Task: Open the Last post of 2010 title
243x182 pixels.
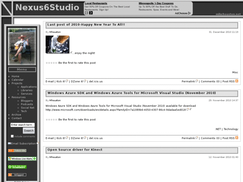Action: 86,25
